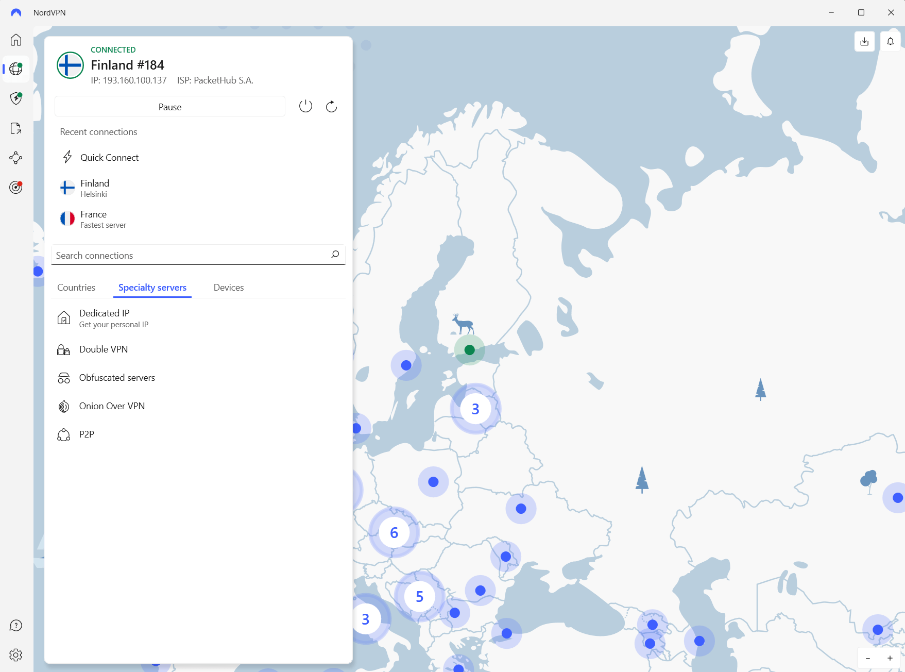
Task: Click the IP: 193.160.100.137 text
Action: point(129,80)
